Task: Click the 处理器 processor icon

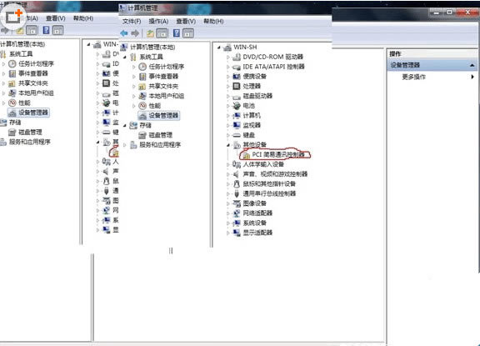Action: click(x=237, y=86)
